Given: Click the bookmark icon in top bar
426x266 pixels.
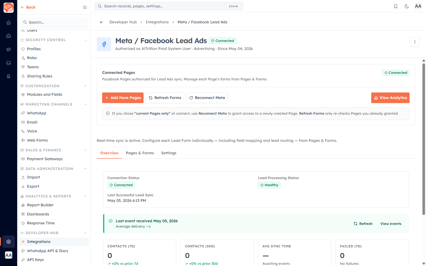Looking at the screenshot, I should point(396,6).
